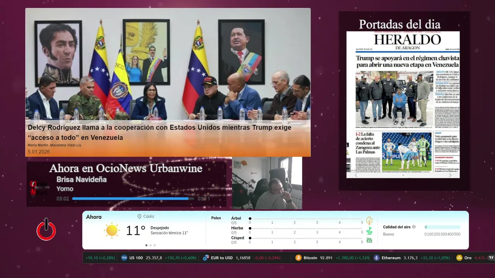Click the artist name "Yomo"

point(65,189)
